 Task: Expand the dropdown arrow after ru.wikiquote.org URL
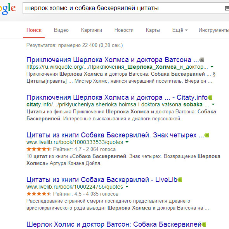[x=212, y=67]
